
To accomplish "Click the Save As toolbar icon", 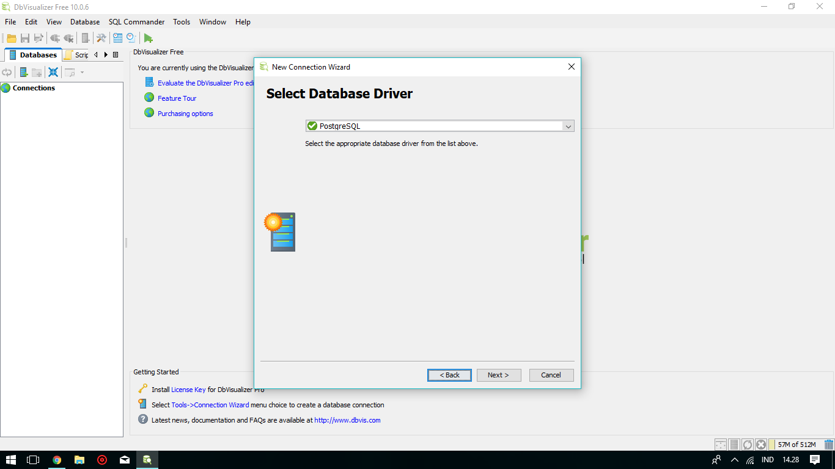I will (39, 38).
